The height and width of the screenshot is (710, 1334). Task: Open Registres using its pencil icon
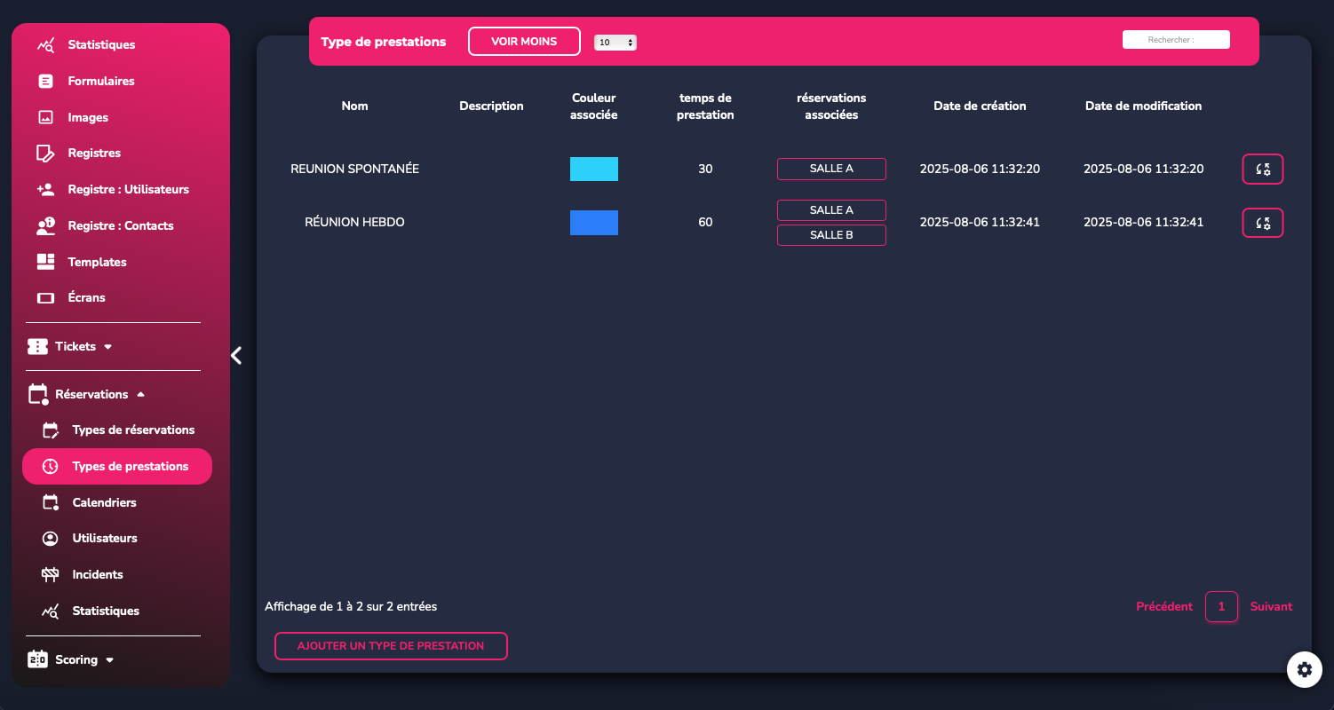pos(46,154)
